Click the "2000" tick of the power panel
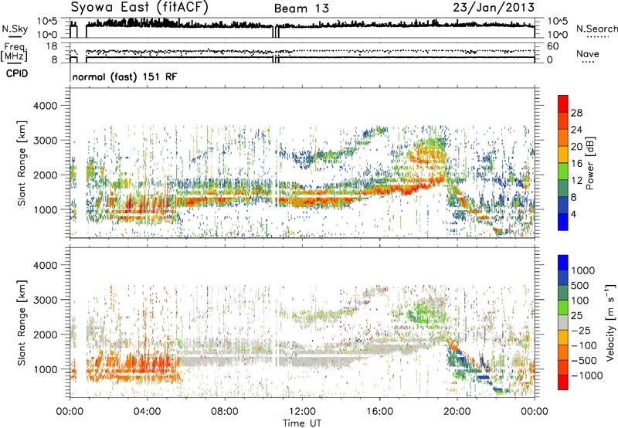This screenshot has width=618, height=428. point(45,175)
